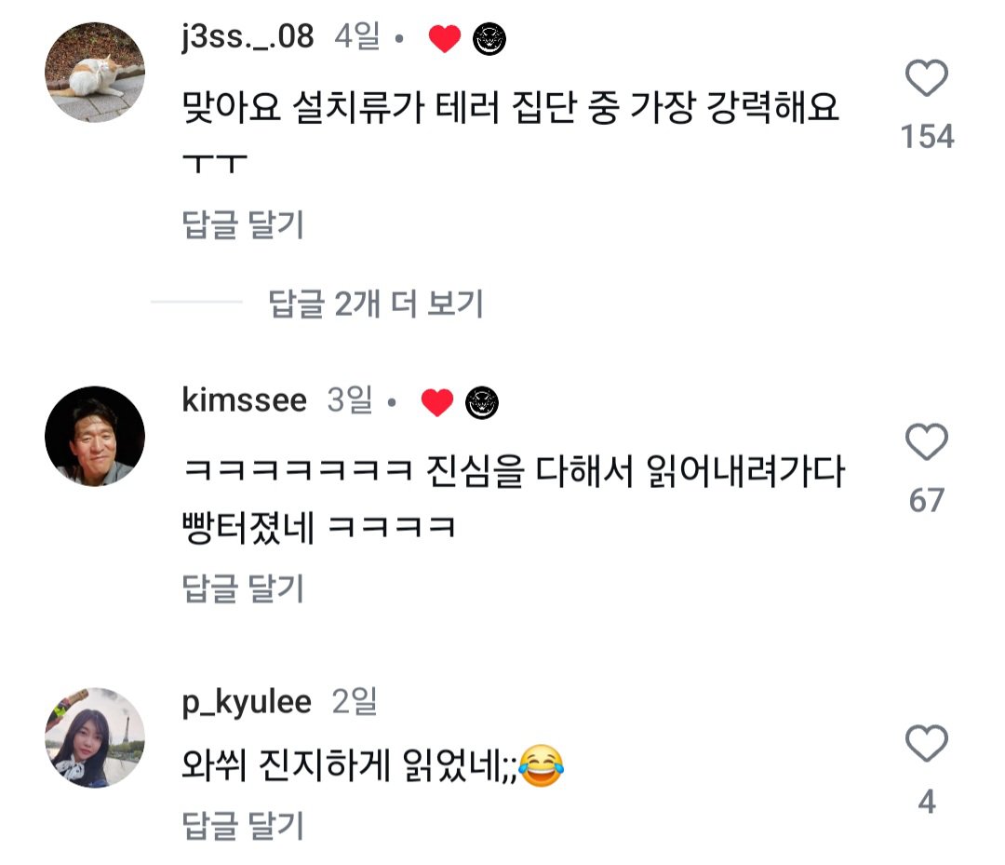This screenshot has width=1005, height=865.
Task: Select the username p_kyulee
Action: coord(248,704)
